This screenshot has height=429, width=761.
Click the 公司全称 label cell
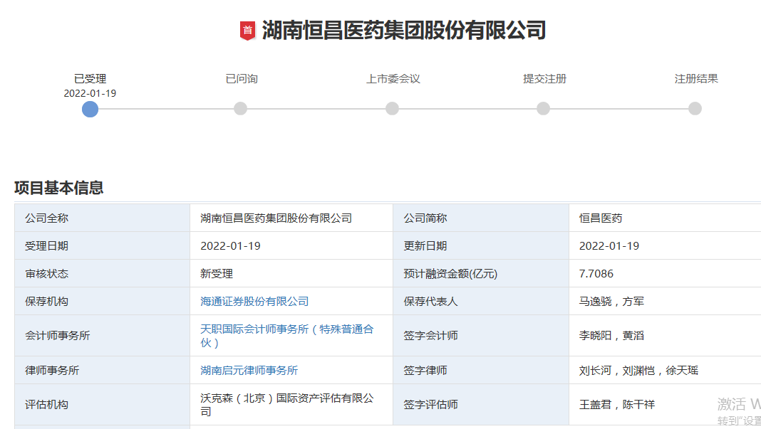(x=103, y=218)
